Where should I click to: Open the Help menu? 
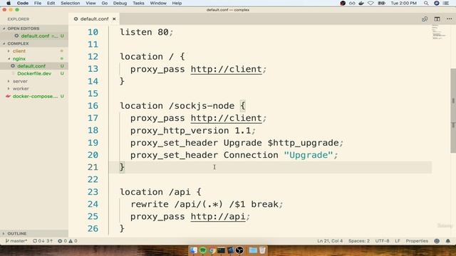click(177, 3)
